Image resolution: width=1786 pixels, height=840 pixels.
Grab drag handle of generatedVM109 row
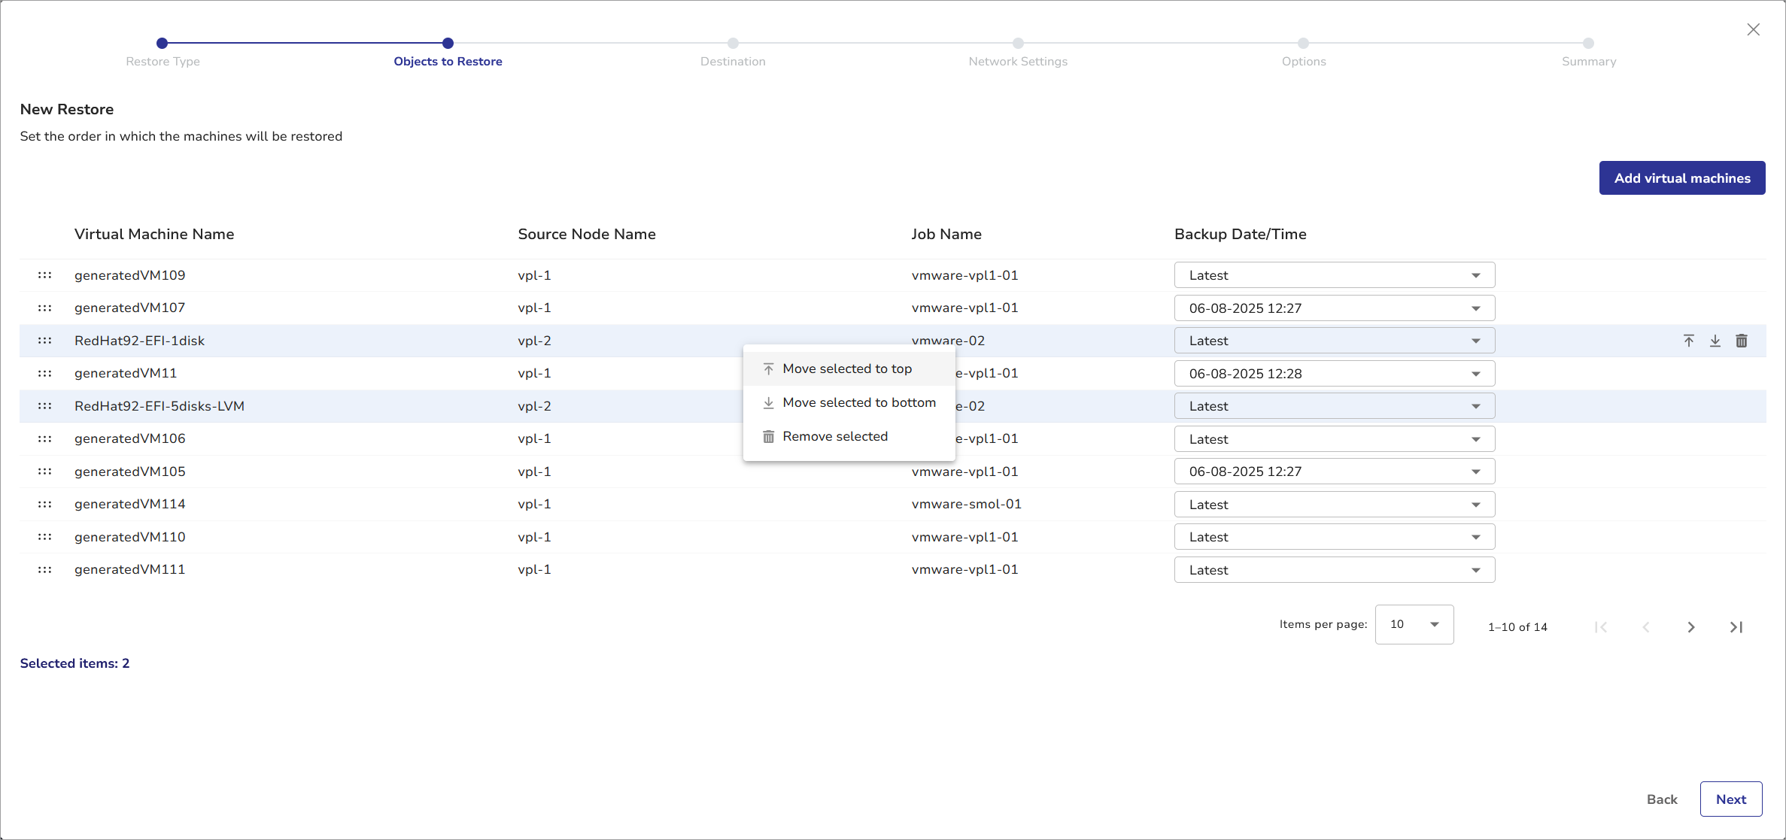pyautogui.click(x=45, y=275)
